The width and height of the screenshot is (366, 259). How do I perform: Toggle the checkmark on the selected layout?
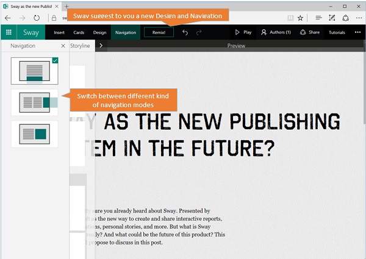pyautogui.click(x=55, y=60)
